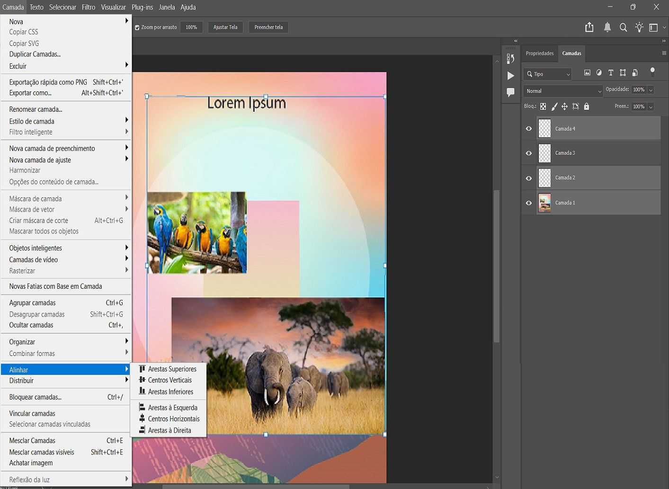Filter layers by text type icon
669x489 pixels.
point(611,73)
